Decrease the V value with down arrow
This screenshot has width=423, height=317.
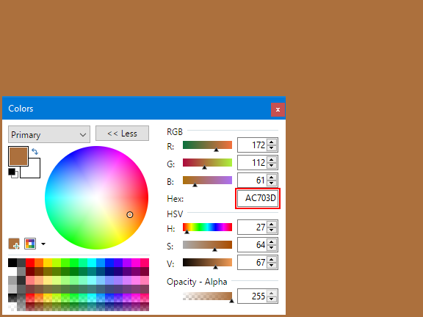click(x=272, y=266)
